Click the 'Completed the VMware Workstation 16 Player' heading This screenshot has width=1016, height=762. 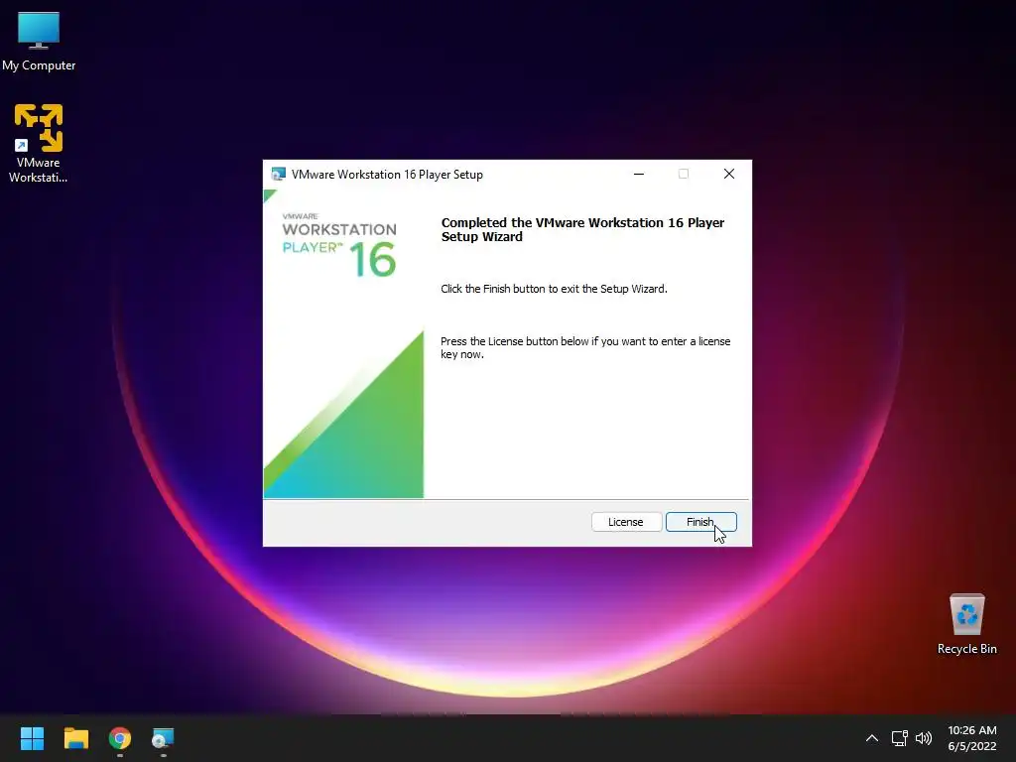coord(582,229)
